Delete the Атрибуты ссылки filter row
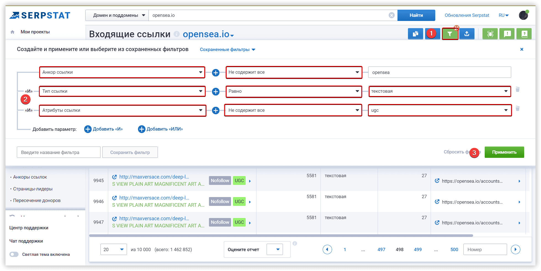Image resolution: width=541 pixels, height=271 pixels. [x=518, y=108]
